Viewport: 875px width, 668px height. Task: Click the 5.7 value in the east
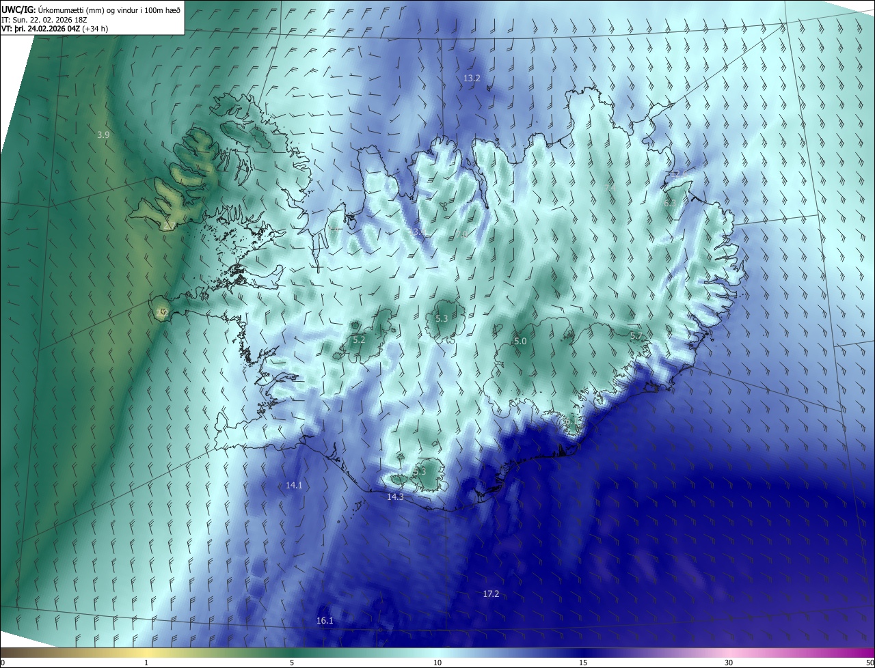coord(636,335)
